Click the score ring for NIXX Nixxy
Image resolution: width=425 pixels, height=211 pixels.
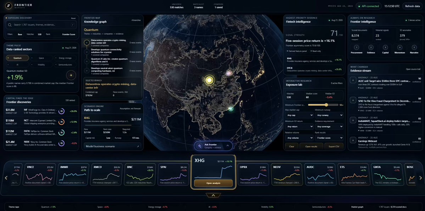point(62,143)
